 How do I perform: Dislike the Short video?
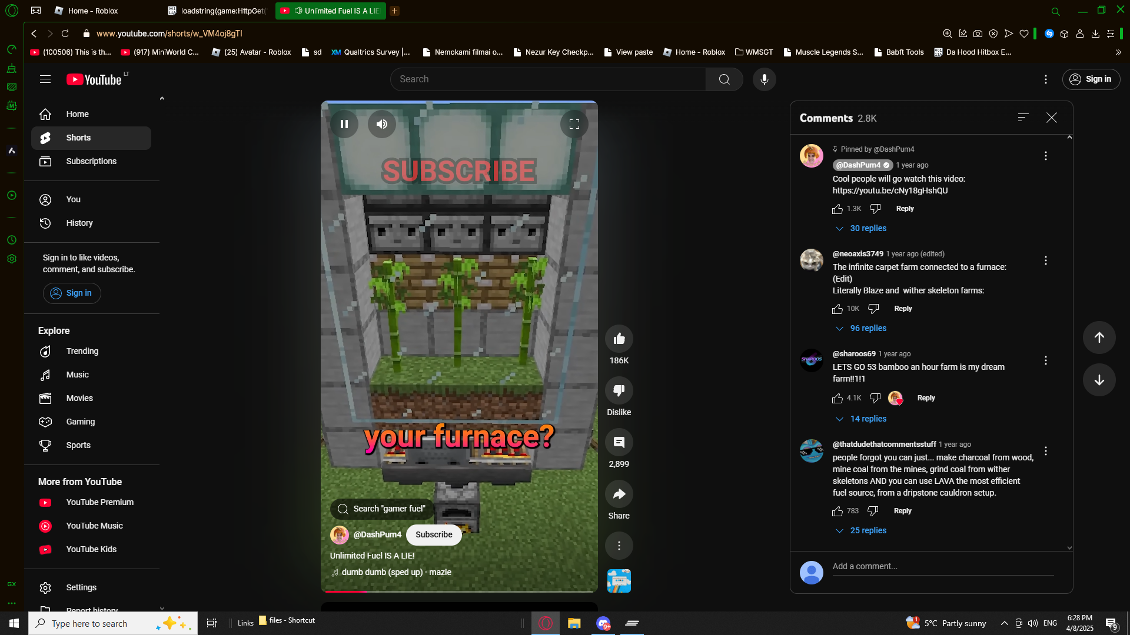coord(619,390)
